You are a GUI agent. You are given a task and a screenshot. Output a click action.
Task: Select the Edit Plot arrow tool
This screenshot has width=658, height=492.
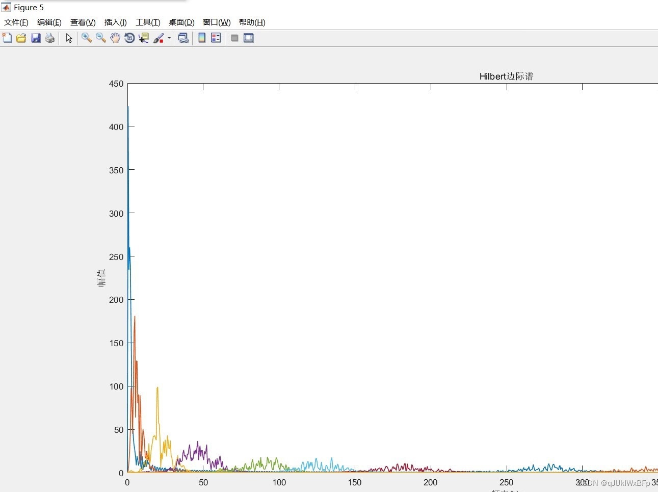coord(69,38)
